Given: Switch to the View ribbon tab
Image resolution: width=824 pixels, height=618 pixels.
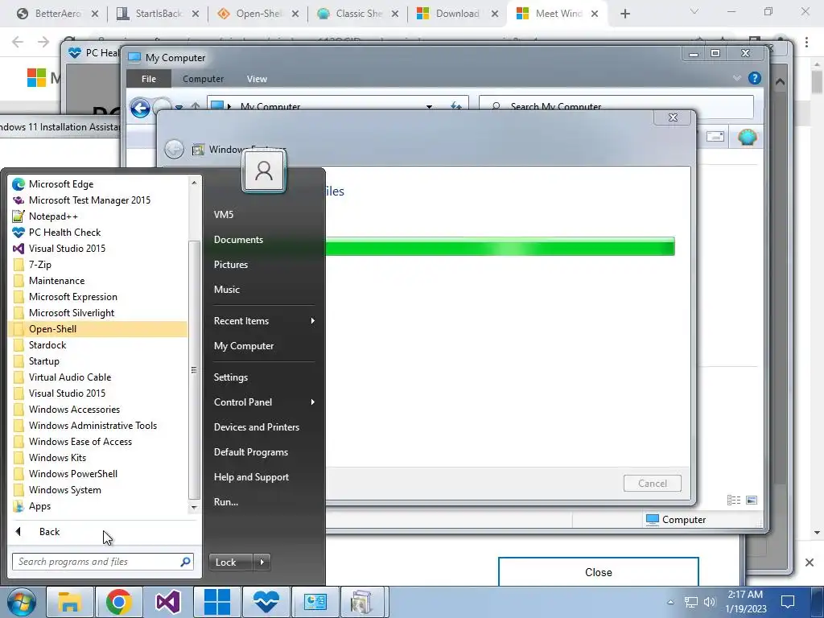Looking at the screenshot, I should [257, 79].
